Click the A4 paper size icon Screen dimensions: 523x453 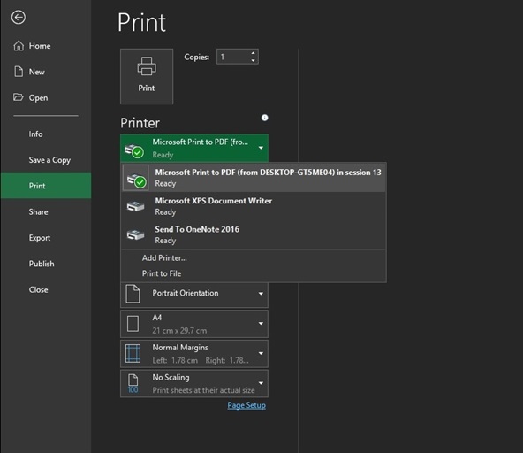click(133, 324)
